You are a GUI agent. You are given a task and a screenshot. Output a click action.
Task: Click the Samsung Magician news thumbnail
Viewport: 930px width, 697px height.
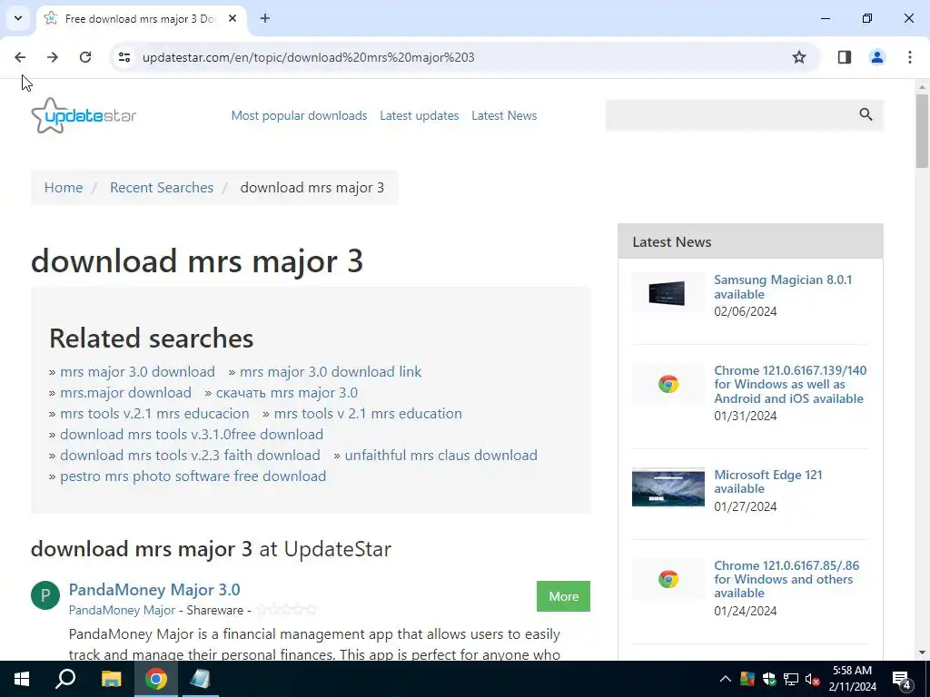[x=668, y=293]
